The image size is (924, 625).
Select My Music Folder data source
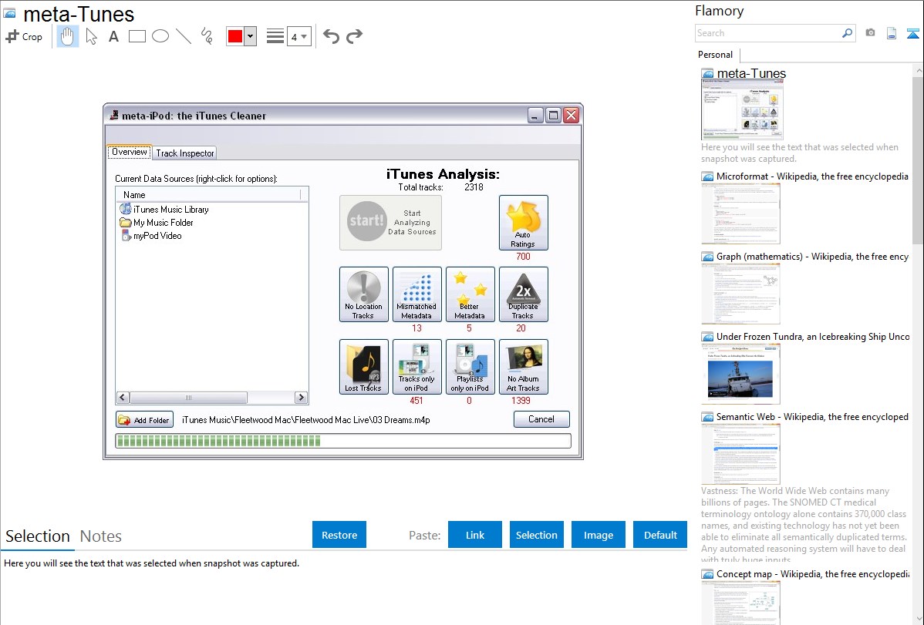pyautogui.click(x=157, y=223)
